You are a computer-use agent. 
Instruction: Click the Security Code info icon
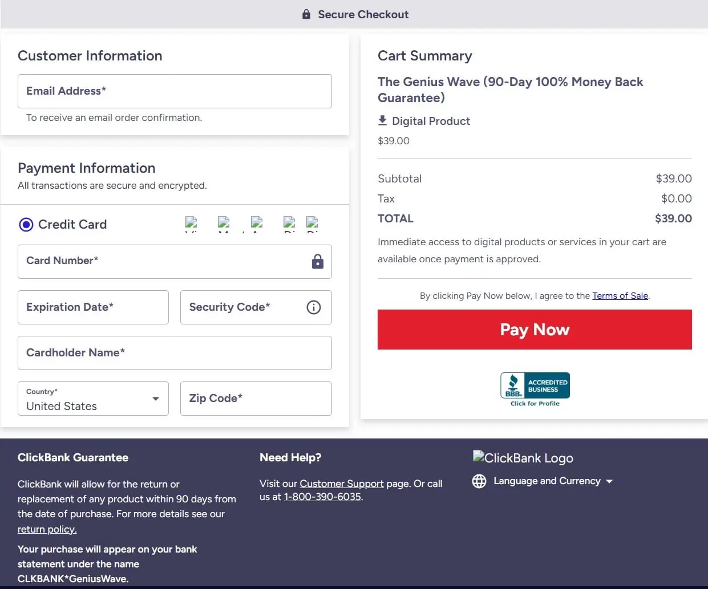click(313, 307)
